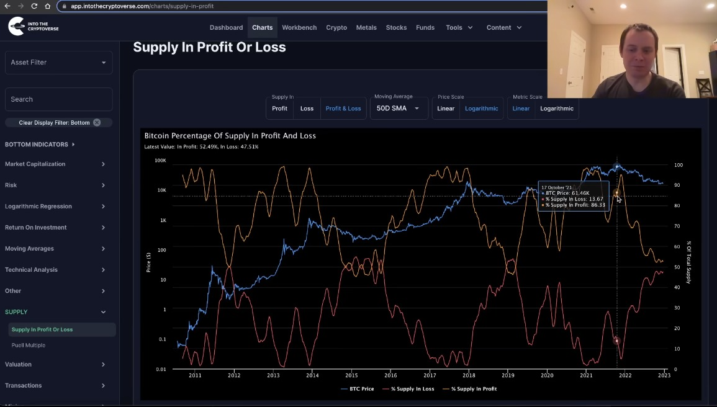Select Profit & Loss option
The height and width of the screenshot is (407, 717).
click(x=343, y=109)
